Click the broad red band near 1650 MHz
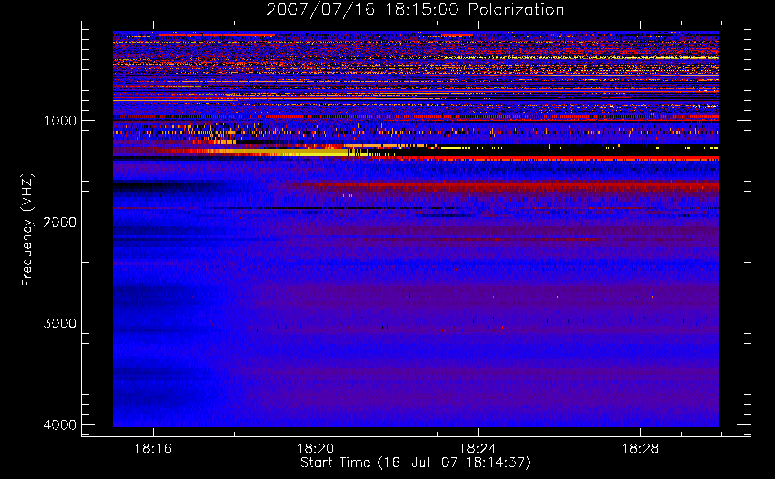The image size is (775, 479). point(508,186)
